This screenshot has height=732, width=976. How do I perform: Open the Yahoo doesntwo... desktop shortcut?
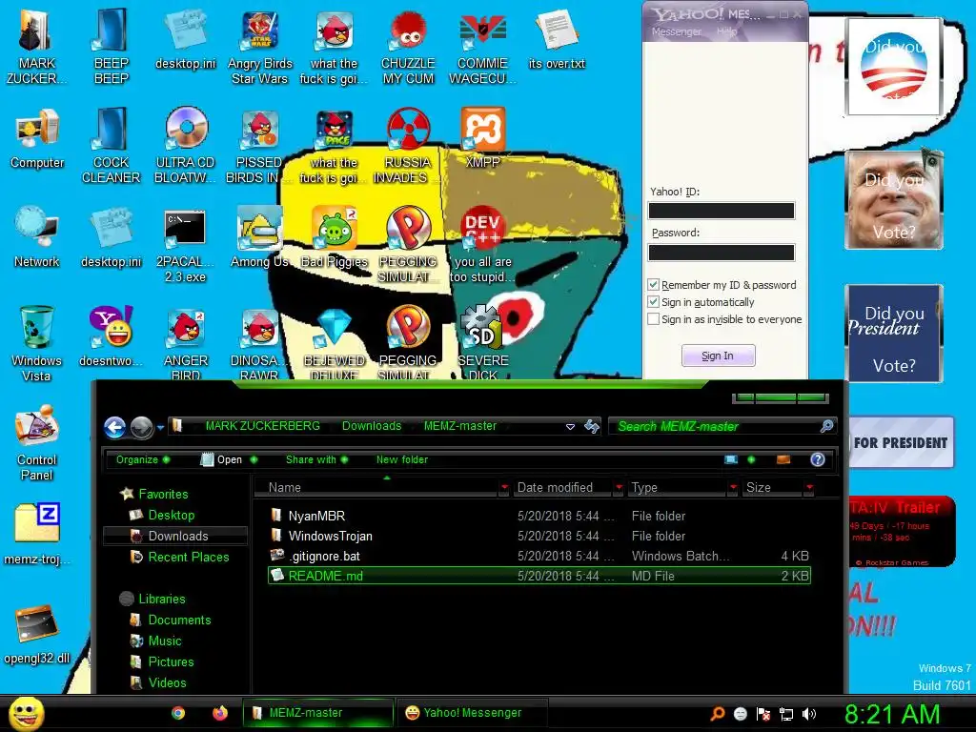pos(111,336)
